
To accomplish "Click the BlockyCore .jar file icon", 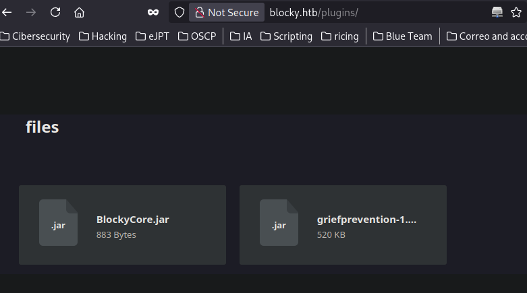I will 58,222.
